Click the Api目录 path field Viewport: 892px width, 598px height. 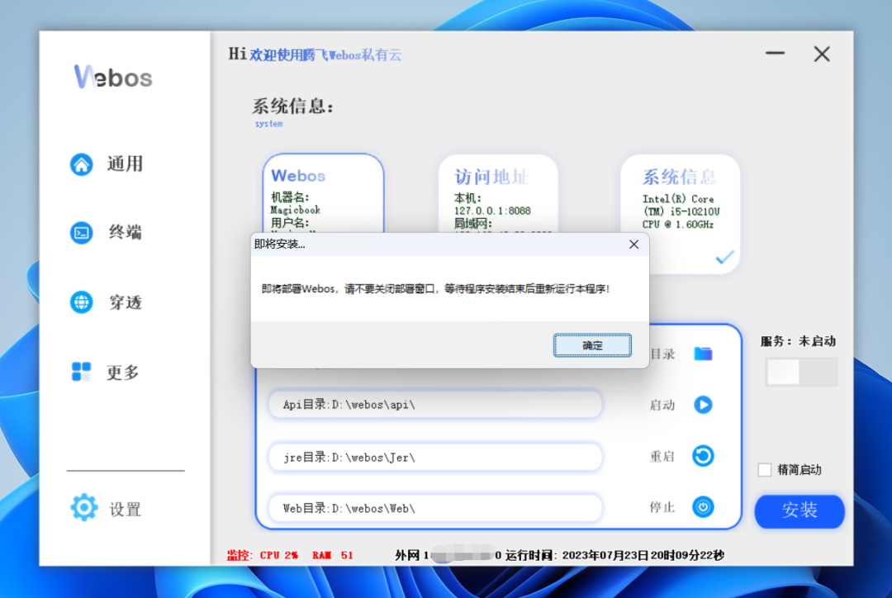(435, 405)
